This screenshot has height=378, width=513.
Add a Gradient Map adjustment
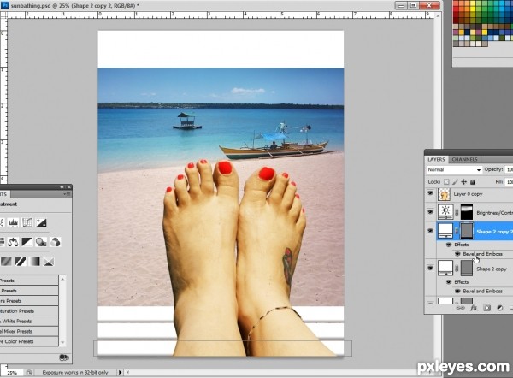pos(34,262)
